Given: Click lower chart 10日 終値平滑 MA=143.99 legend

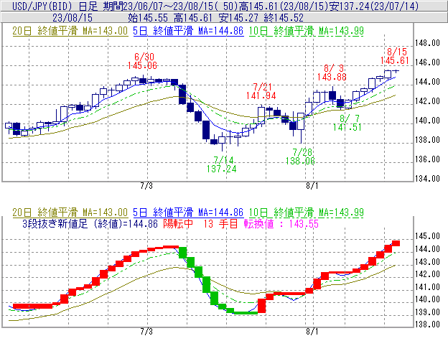Looking at the screenshot, I should [306, 212].
